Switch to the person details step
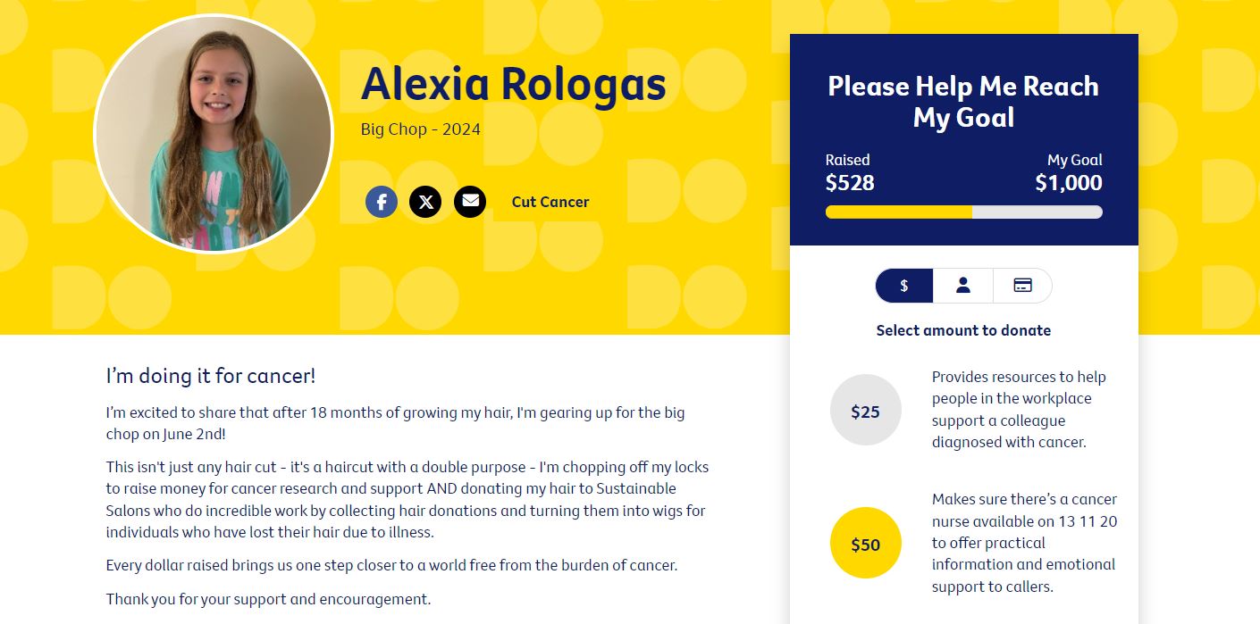Screen dimensions: 1260x624 (963, 286)
